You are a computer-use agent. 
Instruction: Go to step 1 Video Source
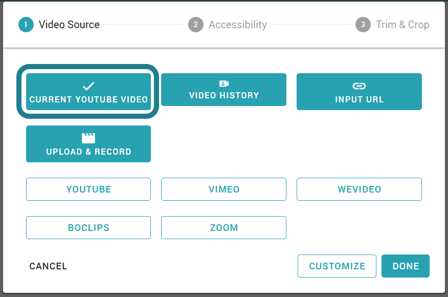pos(59,25)
